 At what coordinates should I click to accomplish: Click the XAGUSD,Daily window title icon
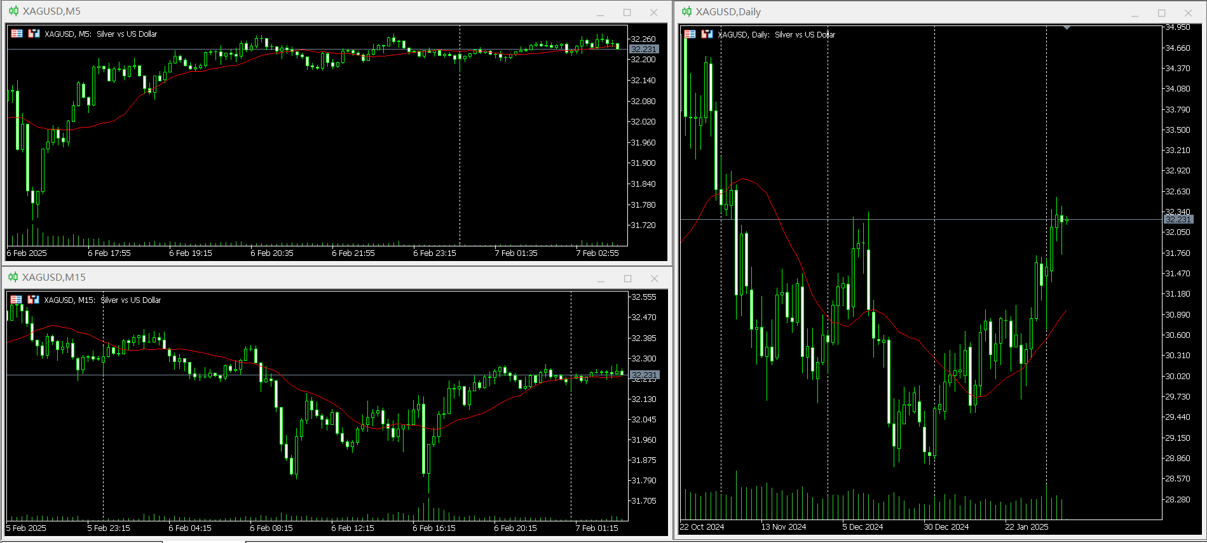click(x=686, y=11)
